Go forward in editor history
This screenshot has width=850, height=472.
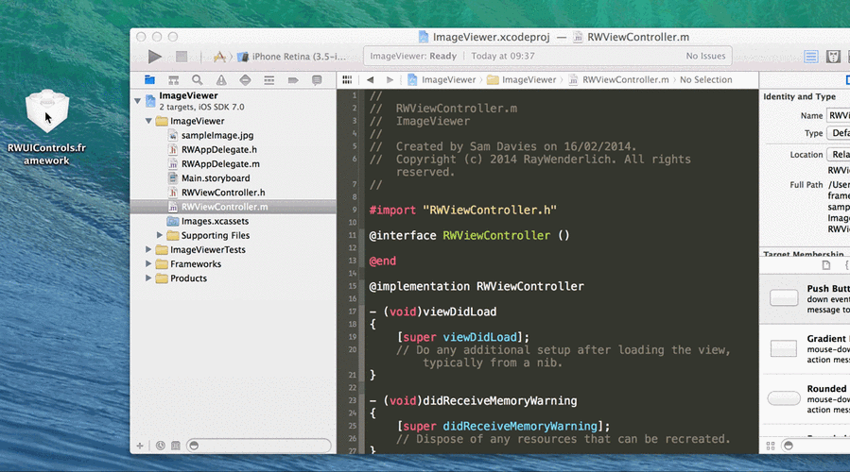pyautogui.click(x=390, y=79)
